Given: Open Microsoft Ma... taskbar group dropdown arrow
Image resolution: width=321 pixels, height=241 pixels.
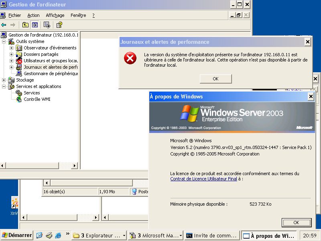Looking at the screenshot, I should [x=181, y=236].
